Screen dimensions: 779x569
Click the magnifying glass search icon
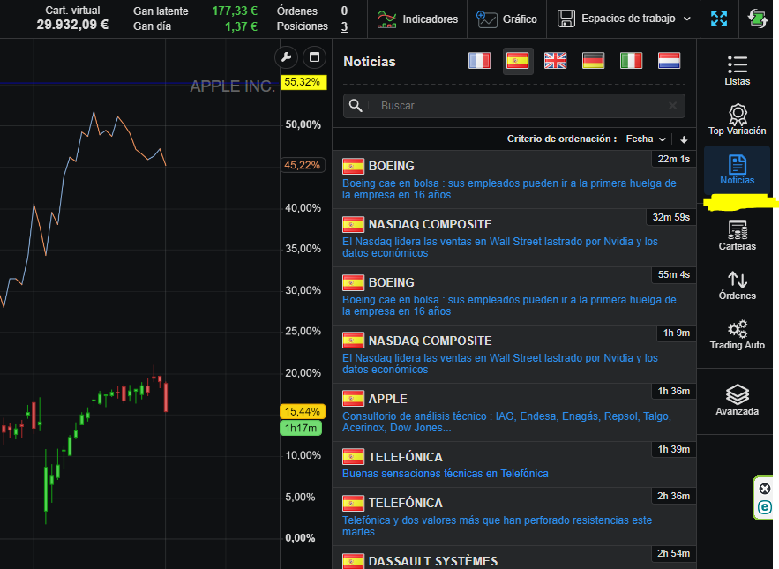click(356, 105)
